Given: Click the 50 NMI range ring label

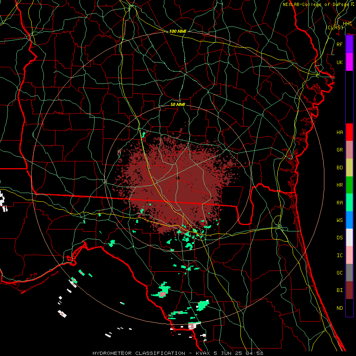Looking at the screenshot, I should click(x=178, y=104).
